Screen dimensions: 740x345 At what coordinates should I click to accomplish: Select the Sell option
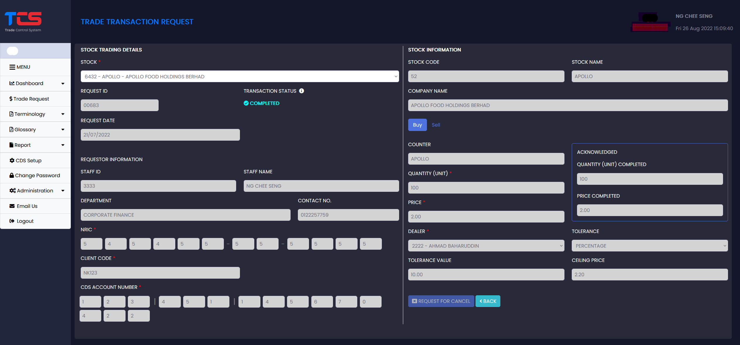[x=435, y=125]
